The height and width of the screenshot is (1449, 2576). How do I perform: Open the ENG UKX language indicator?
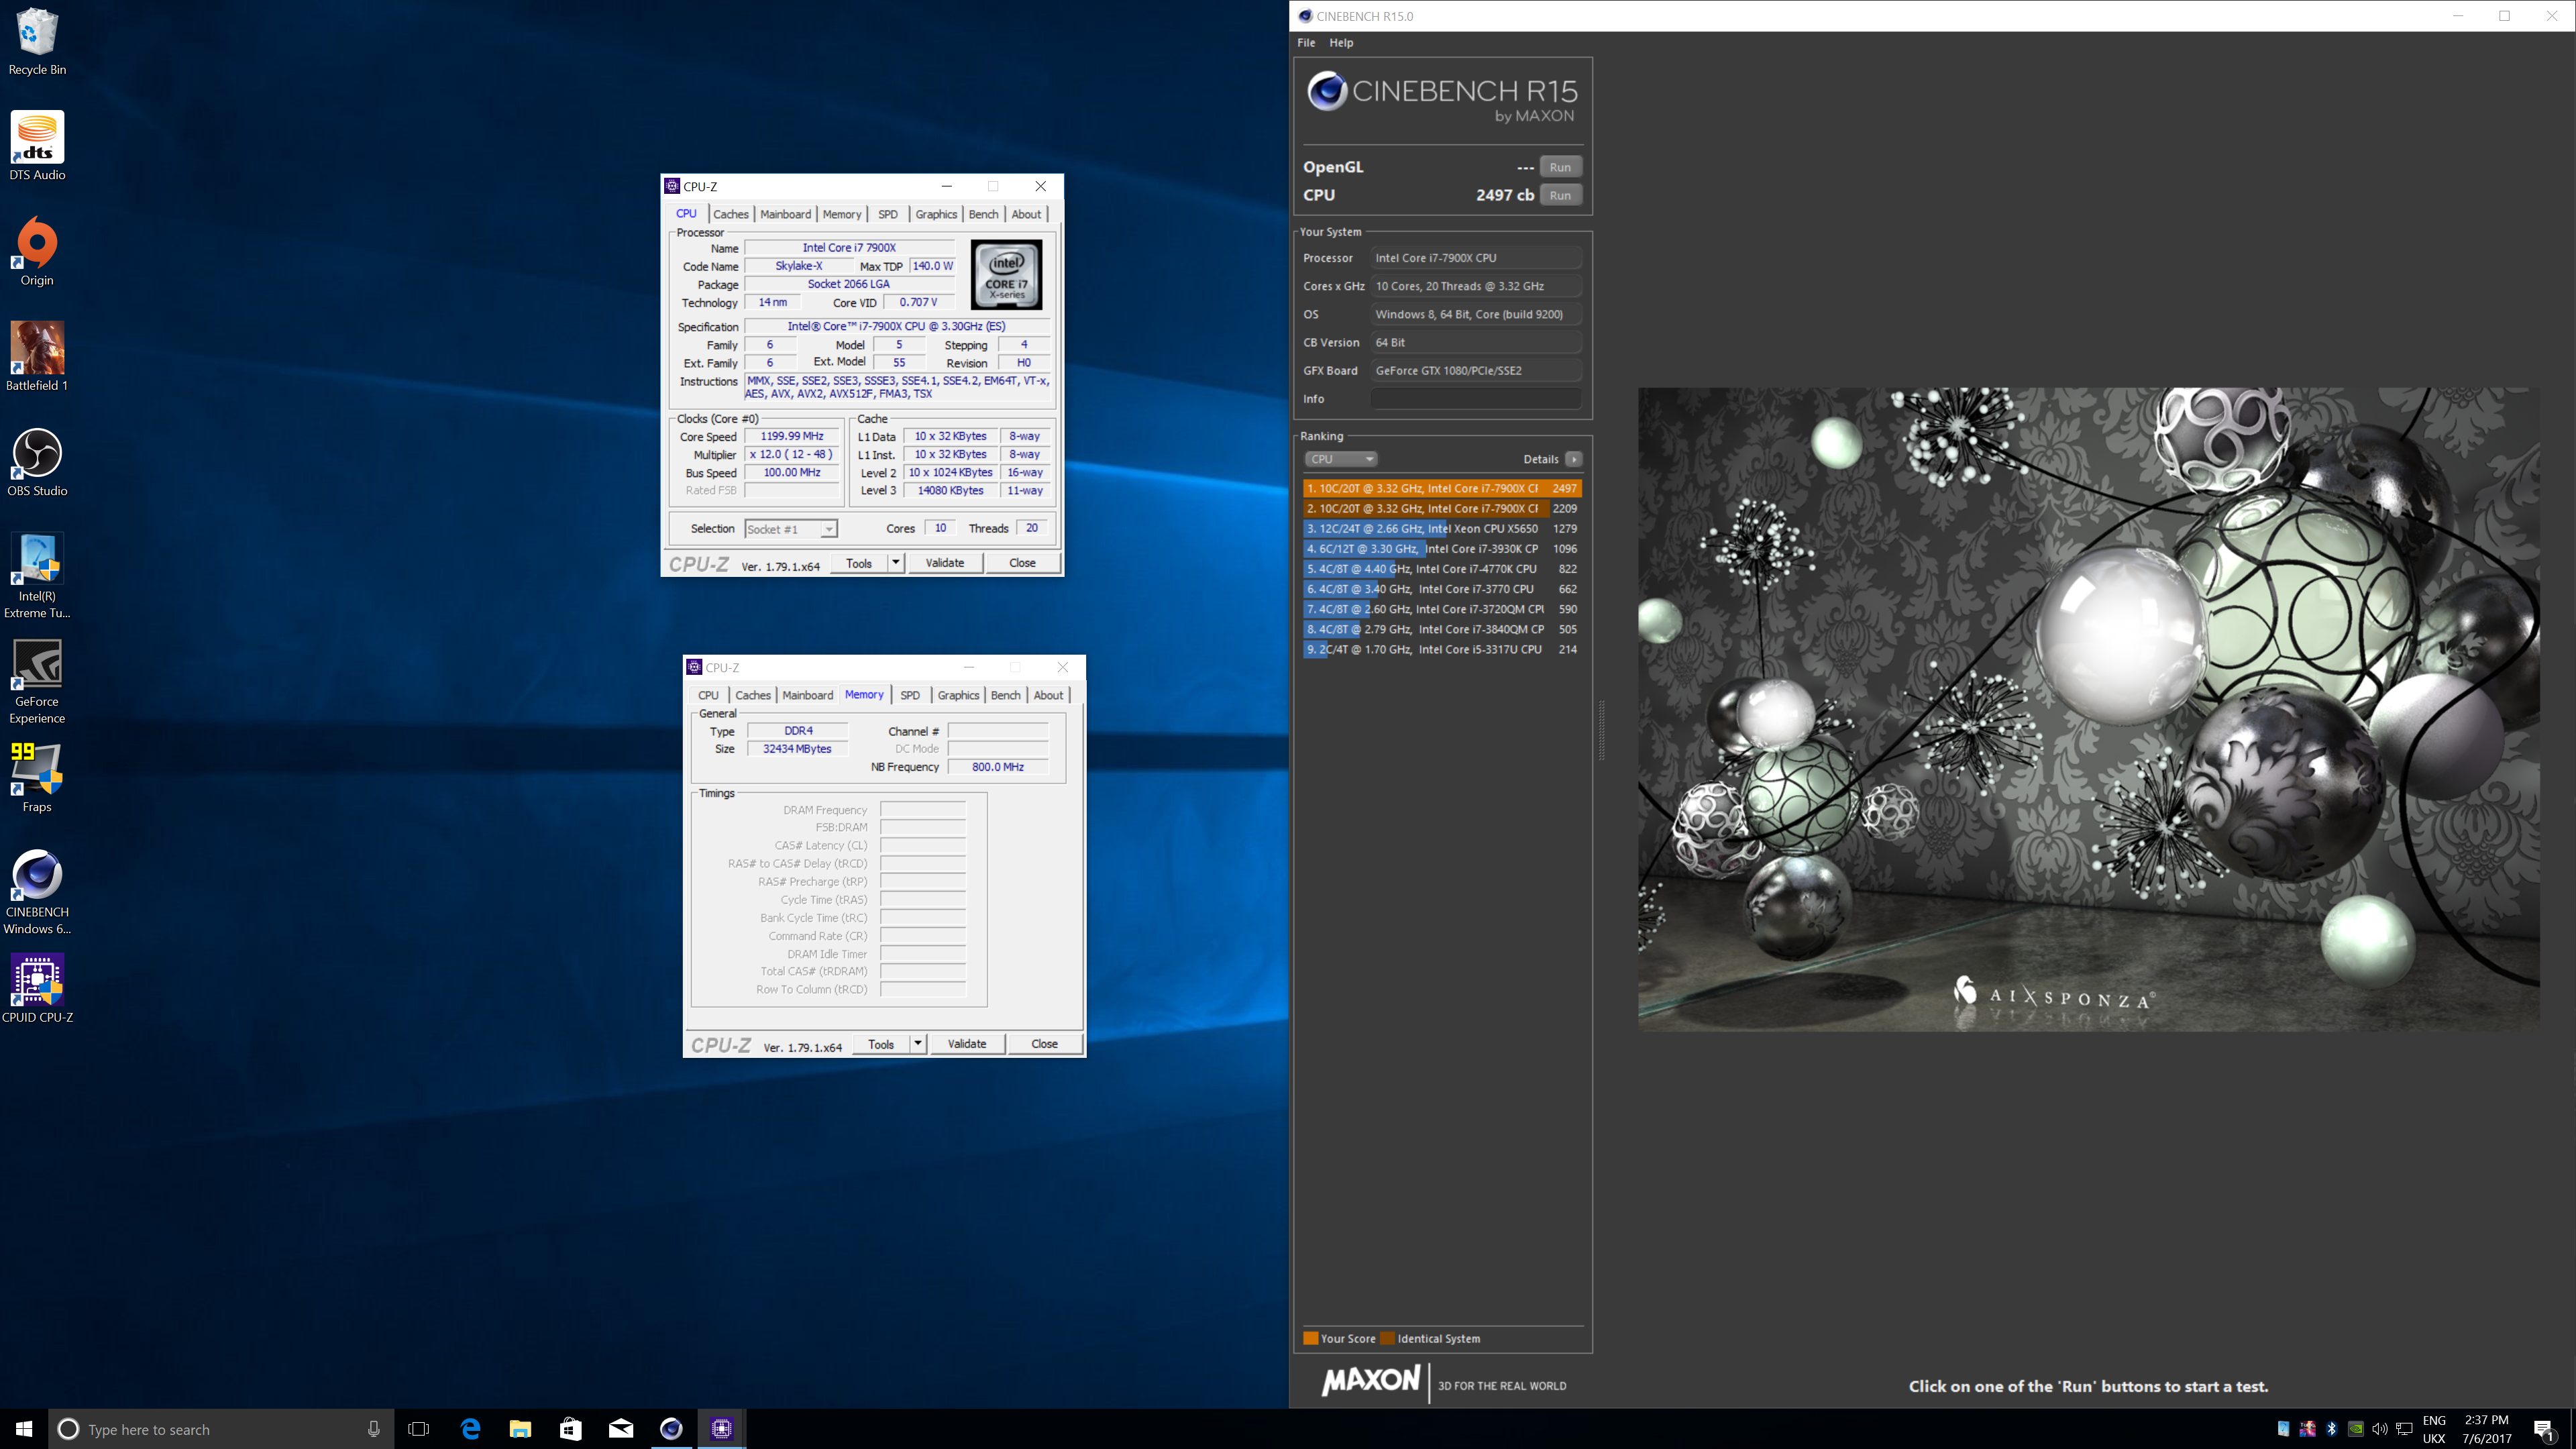[x=2434, y=1429]
